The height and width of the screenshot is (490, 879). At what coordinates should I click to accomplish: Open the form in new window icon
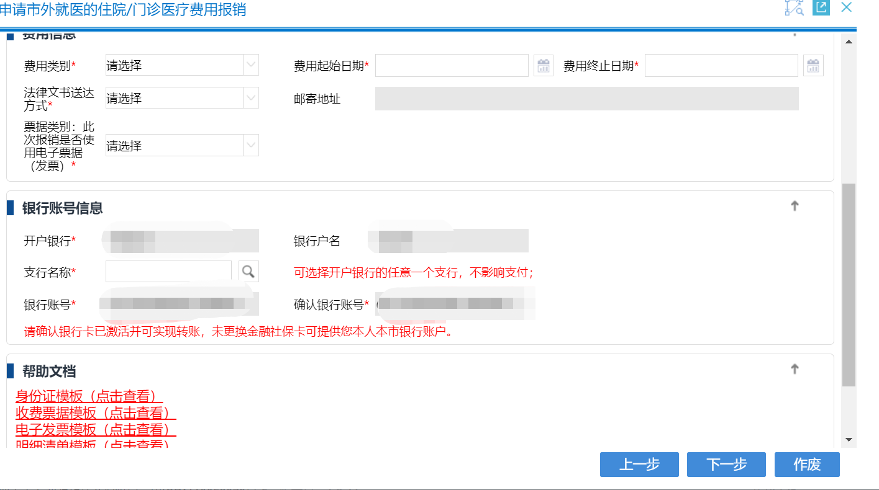pos(821,7)
